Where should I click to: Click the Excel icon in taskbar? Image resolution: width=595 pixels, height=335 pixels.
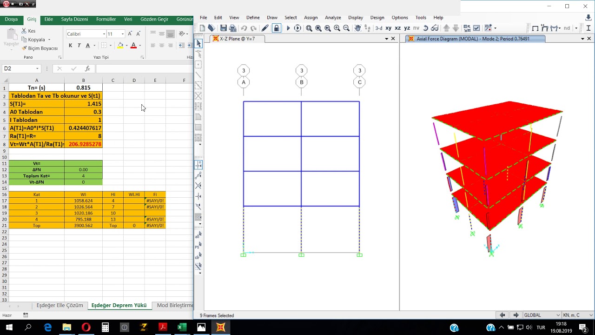point(182,328)
